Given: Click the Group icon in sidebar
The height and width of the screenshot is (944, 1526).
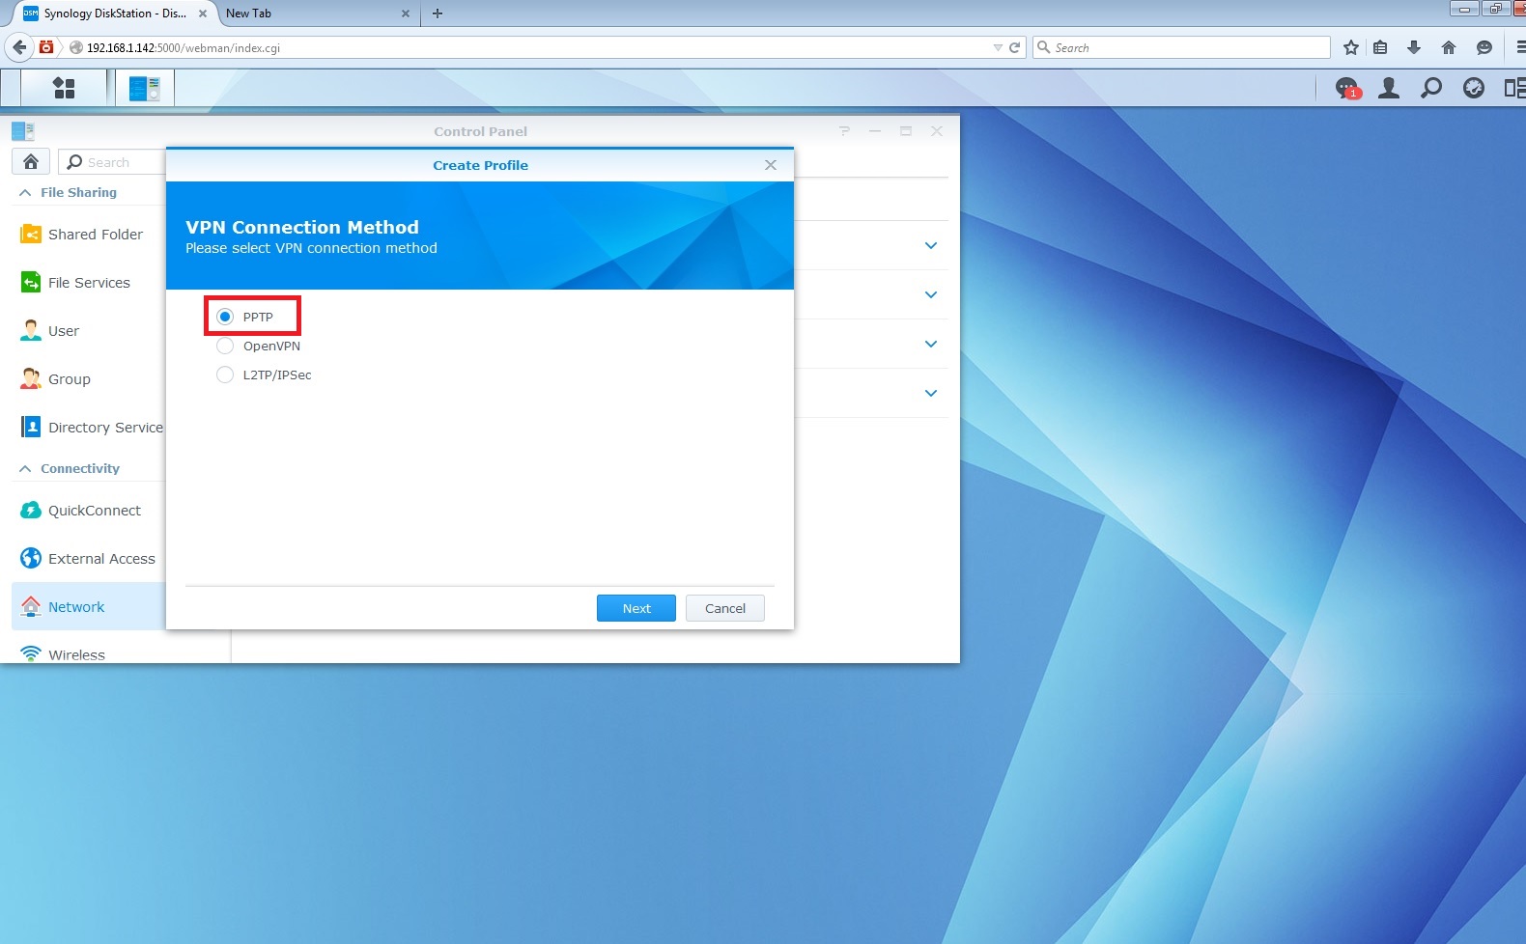Looking at the screenshot, I should pyautogui.click(x=31, y=378).
